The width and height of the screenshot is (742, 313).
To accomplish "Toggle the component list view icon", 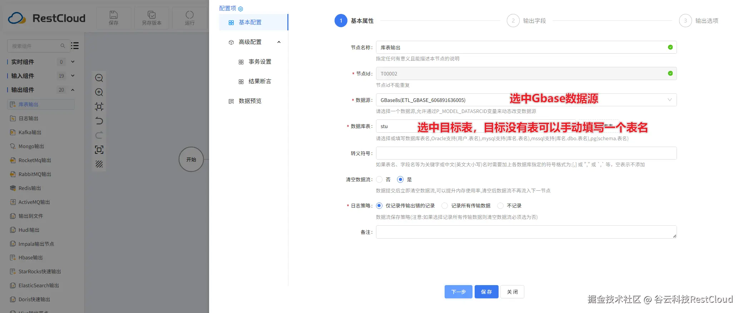I will (75, 46).
